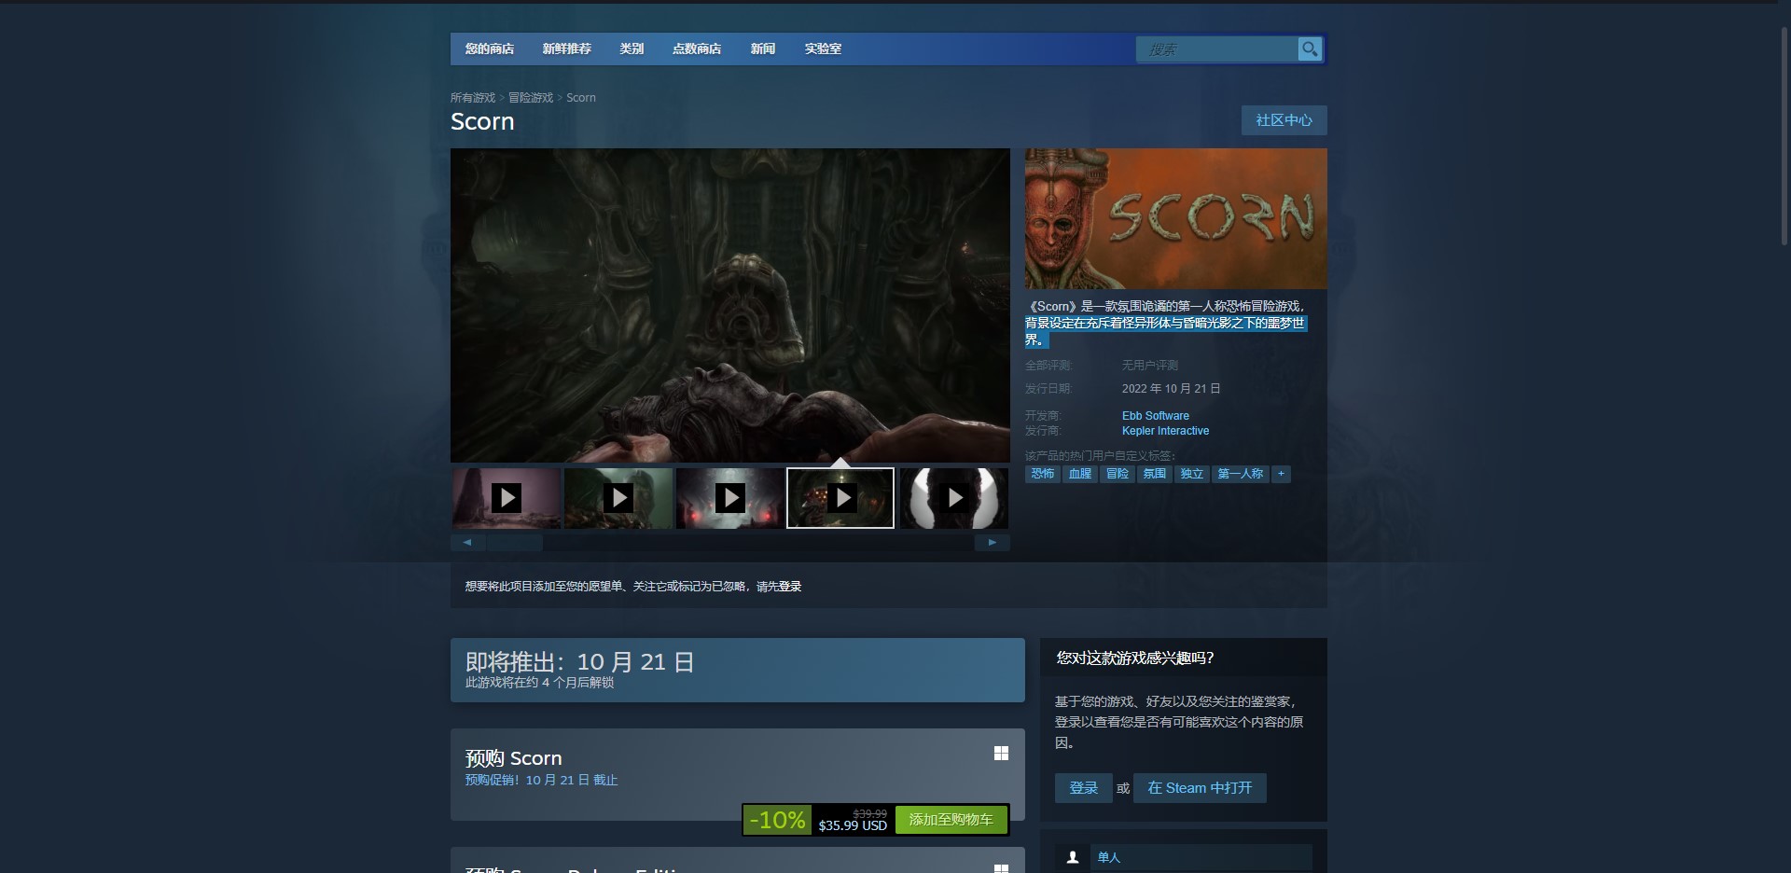Click the right arrow of the thumbnail strip
Screen dimensions: 1791x873
pos(993,542)
